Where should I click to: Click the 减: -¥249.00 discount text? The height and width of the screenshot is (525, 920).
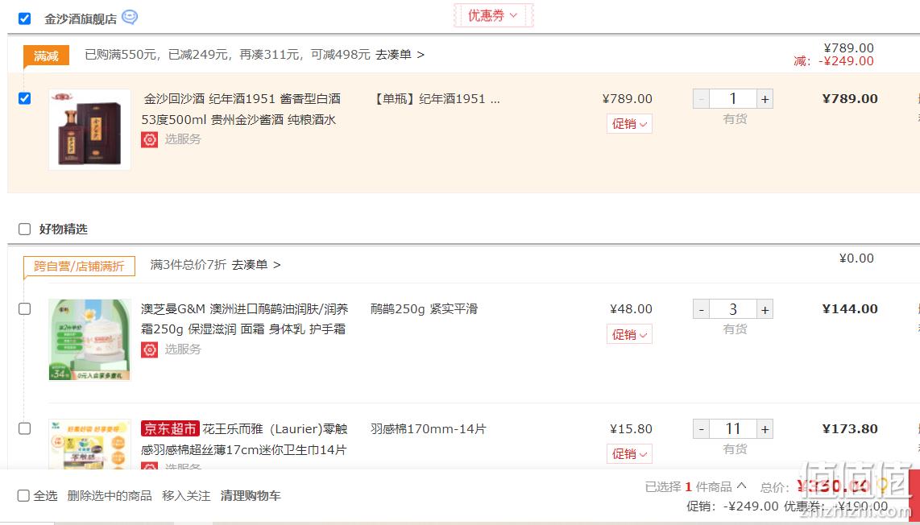tap(834, 61)
